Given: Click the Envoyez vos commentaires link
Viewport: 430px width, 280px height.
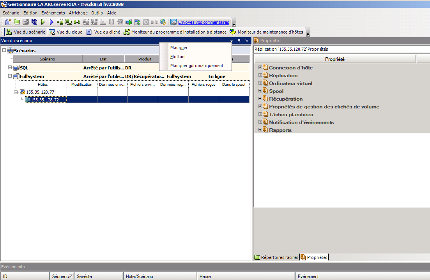Looking at the screenshot, I should [x=203, y=22].
